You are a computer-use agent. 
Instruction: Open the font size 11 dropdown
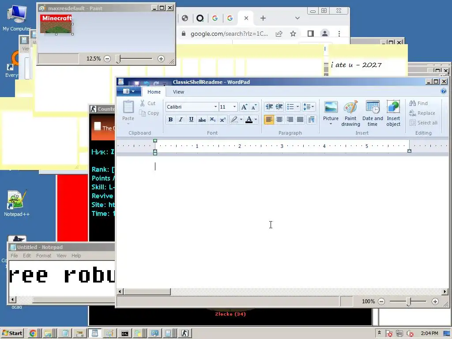coord(235,107)
